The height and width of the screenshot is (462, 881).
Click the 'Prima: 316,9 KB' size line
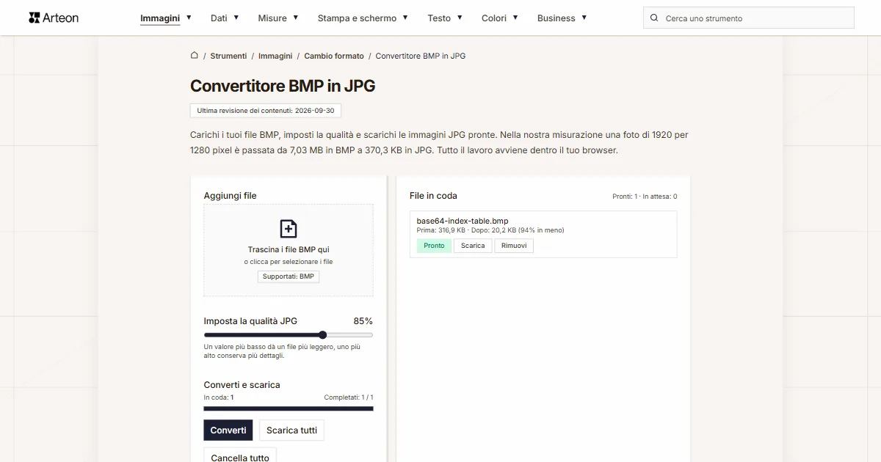(x=490, y=230)
